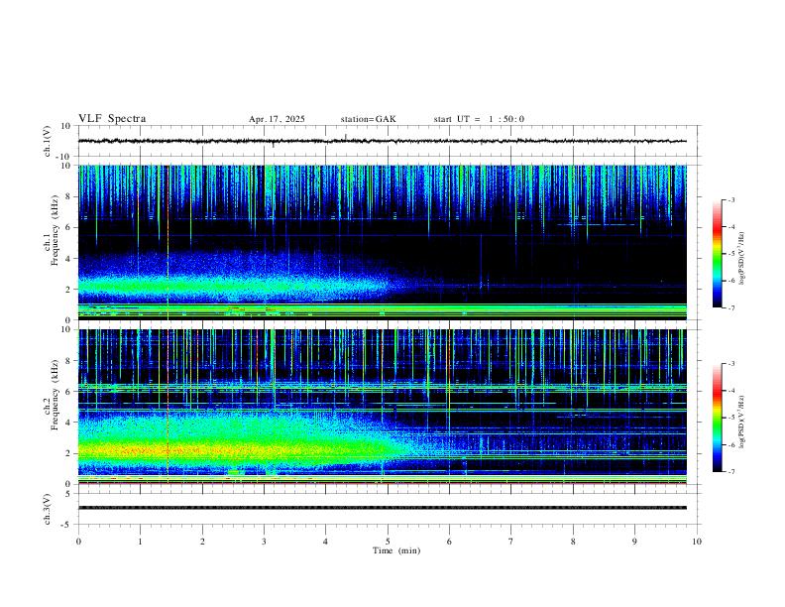The height and width of the screenshot is (607, 785).
Task: Click the ch.1 spectrogram panel
Action: click(383, 242)
